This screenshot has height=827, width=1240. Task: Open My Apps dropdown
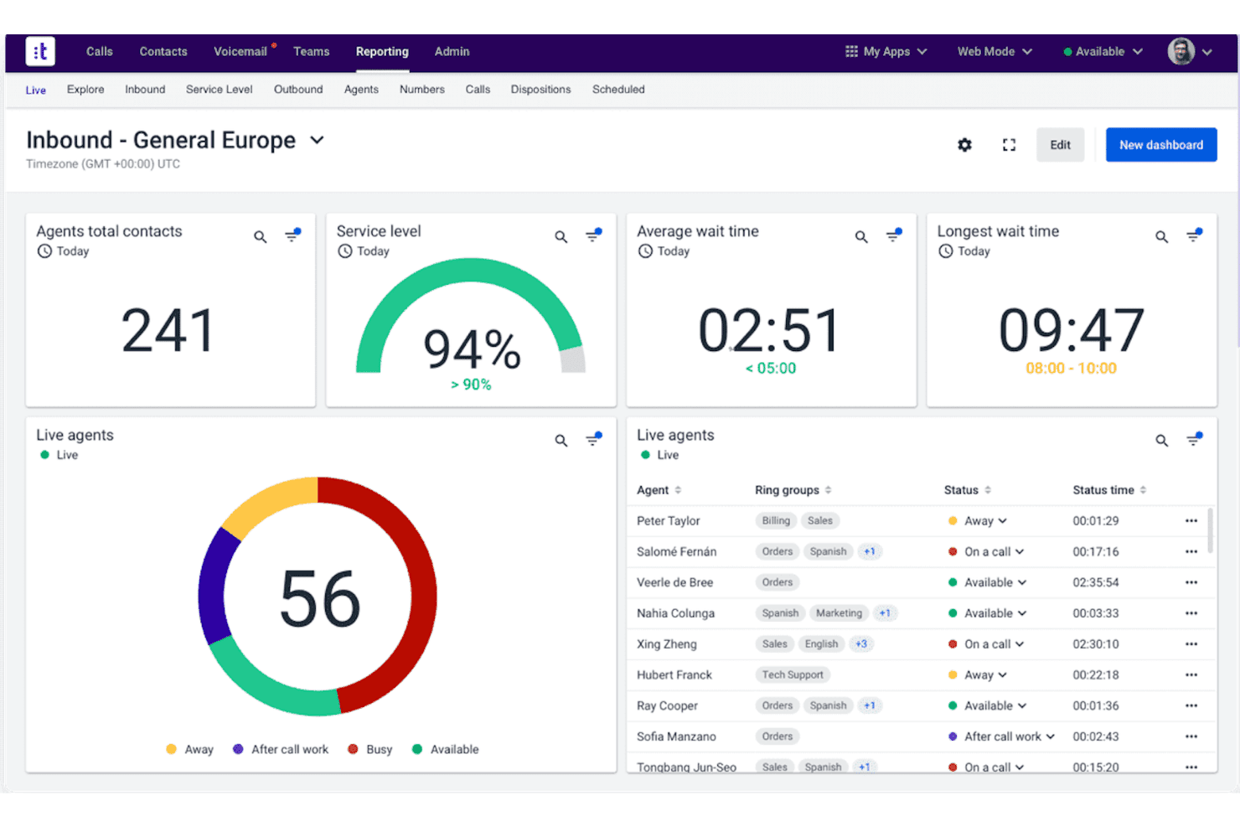click(x=886, y=51)
